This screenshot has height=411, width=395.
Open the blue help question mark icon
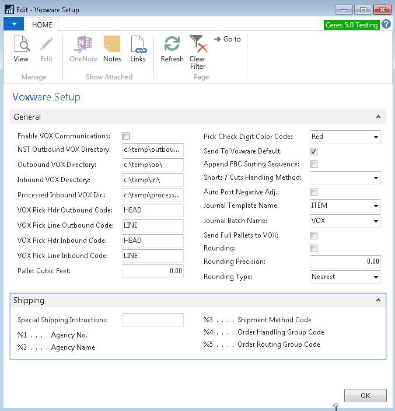click(x=386, y=25)
